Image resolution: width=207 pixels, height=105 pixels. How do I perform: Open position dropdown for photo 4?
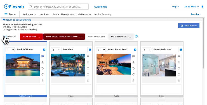coord(146,49)
